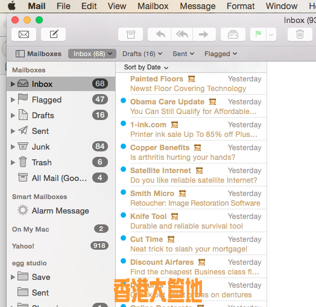Open the Obama Care Update email

pyautogui.click(x=191, y=106)
